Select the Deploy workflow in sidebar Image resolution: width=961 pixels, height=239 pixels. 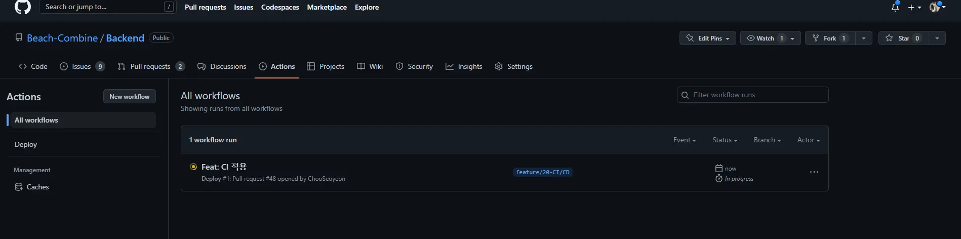point(26,144)
